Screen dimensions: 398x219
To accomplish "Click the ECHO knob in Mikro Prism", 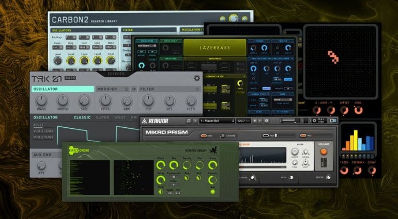I will (x=292, y=177).
